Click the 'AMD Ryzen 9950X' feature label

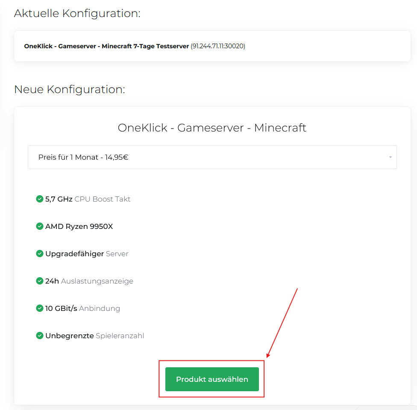pyautogui.click(x=79, y=226)
